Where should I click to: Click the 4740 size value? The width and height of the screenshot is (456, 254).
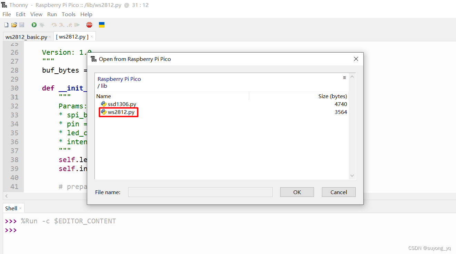[341, 104]
